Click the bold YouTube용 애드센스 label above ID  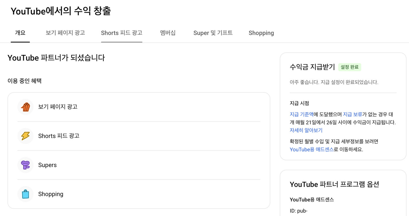point(312,200)
